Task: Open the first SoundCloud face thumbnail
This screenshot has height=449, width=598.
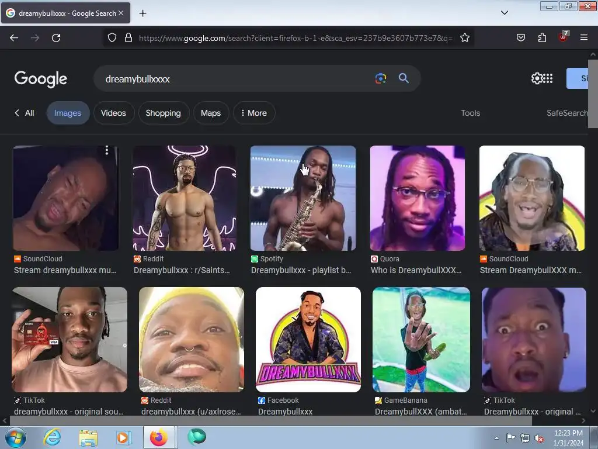Action: point(65,198)
